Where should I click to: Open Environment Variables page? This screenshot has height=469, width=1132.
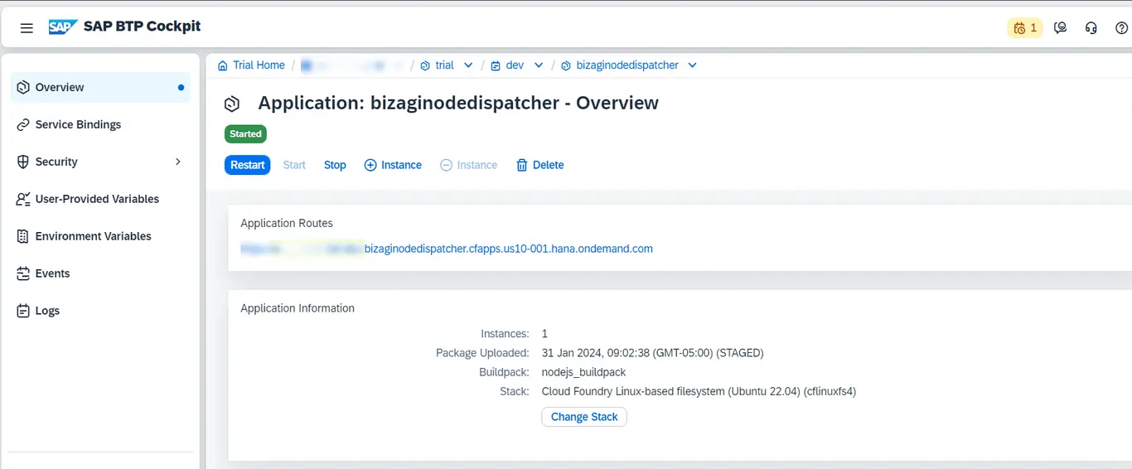coord(100,236)
